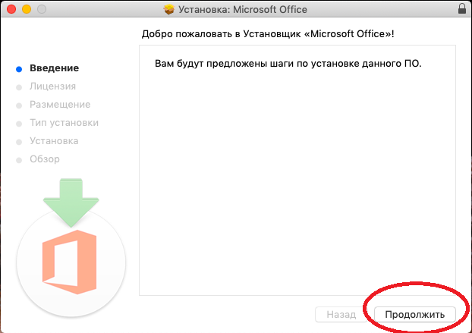Viewport: 472px width, 333px height.
Task: Click the blue bullet next to Введение
Action: click(x=19, y=69)
